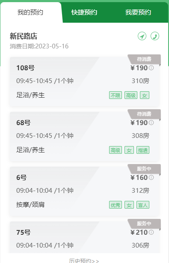Tap the navigation arrow icon for 新民路店
Screen dimensions: 169x263
142,36
